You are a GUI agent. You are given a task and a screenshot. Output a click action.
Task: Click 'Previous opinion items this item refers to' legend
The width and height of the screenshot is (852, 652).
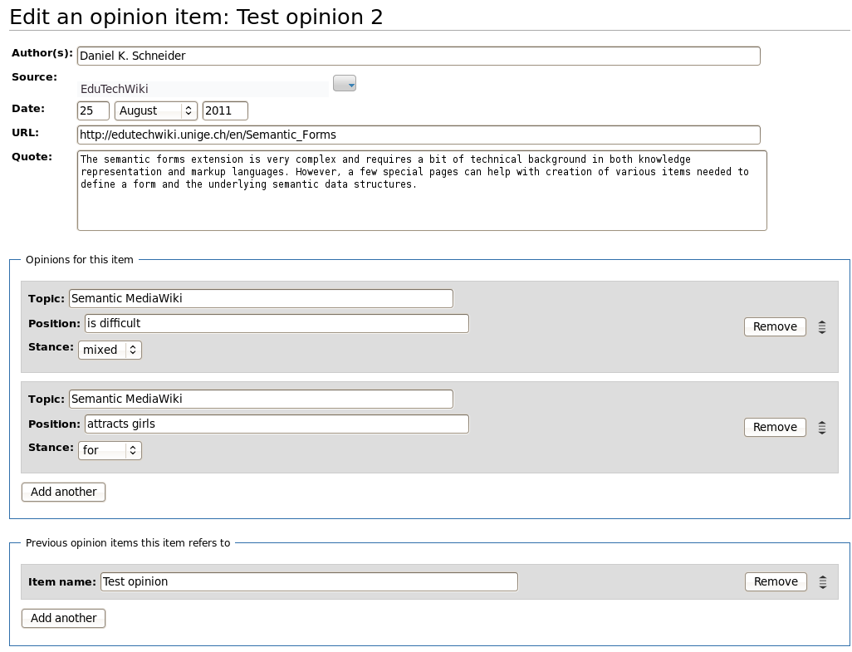pyautogui.click(x=128, y=543)
